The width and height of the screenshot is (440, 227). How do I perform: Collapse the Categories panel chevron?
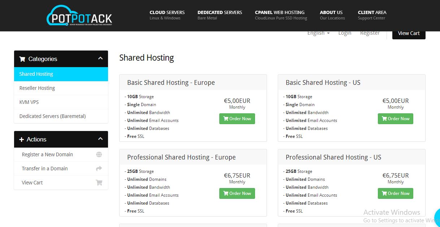pyautogui.click(x=100, y=58)
